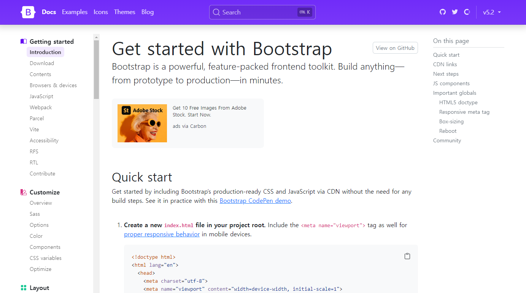
Task: Open the Vite sidebar page
Action: point(34,129)
